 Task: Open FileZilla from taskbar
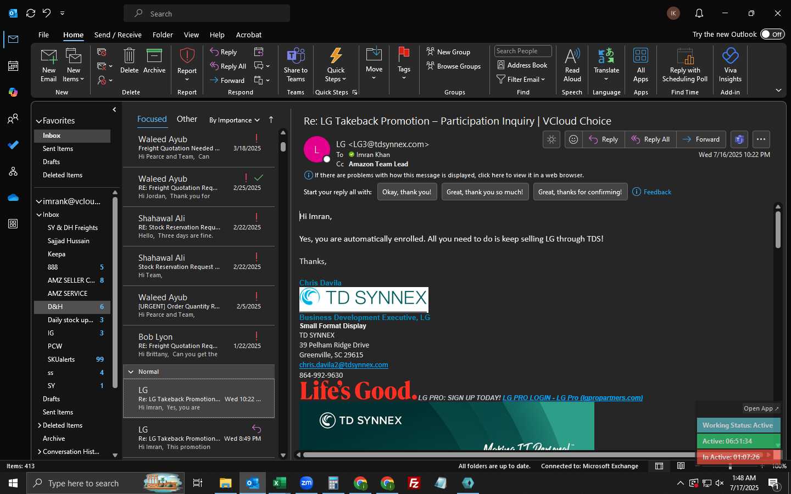(414, 483)
